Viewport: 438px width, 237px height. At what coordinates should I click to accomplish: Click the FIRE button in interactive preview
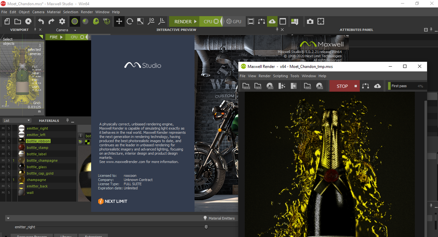[55, 37]
